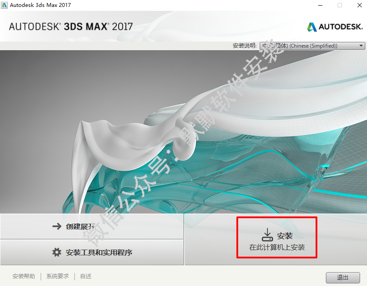Click the Autodesk logo in the header
This screenshot has height=286, width=367.
(x=335, y=27)
